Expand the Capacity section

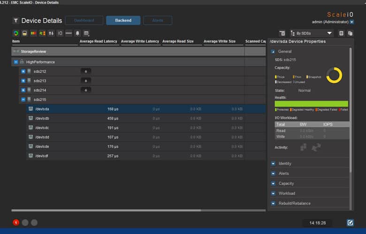(273, 184)
